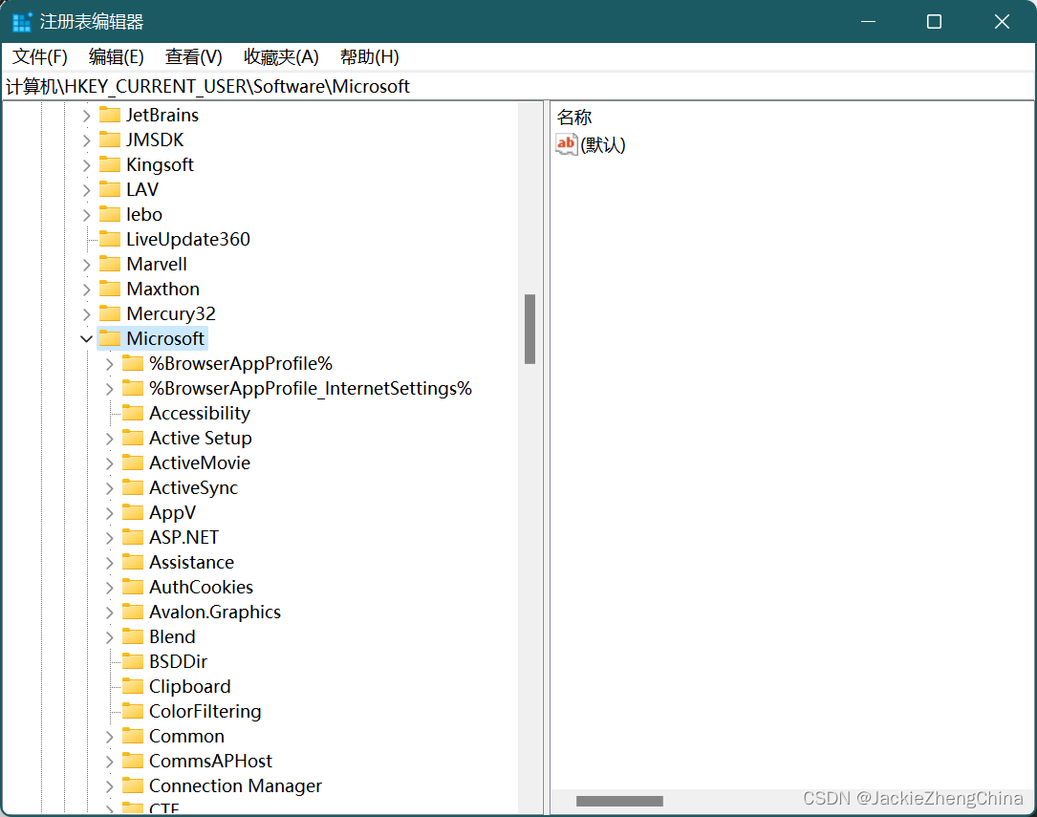Open the 帮助(H) menu

369,56
